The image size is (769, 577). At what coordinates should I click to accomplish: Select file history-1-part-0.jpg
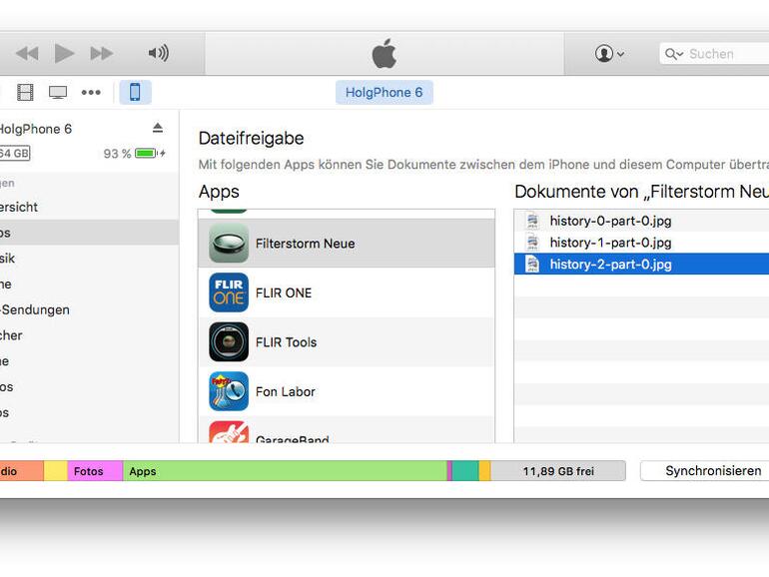(641, 243)
